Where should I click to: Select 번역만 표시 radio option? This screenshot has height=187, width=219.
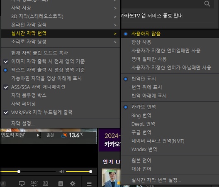point(170,79)
